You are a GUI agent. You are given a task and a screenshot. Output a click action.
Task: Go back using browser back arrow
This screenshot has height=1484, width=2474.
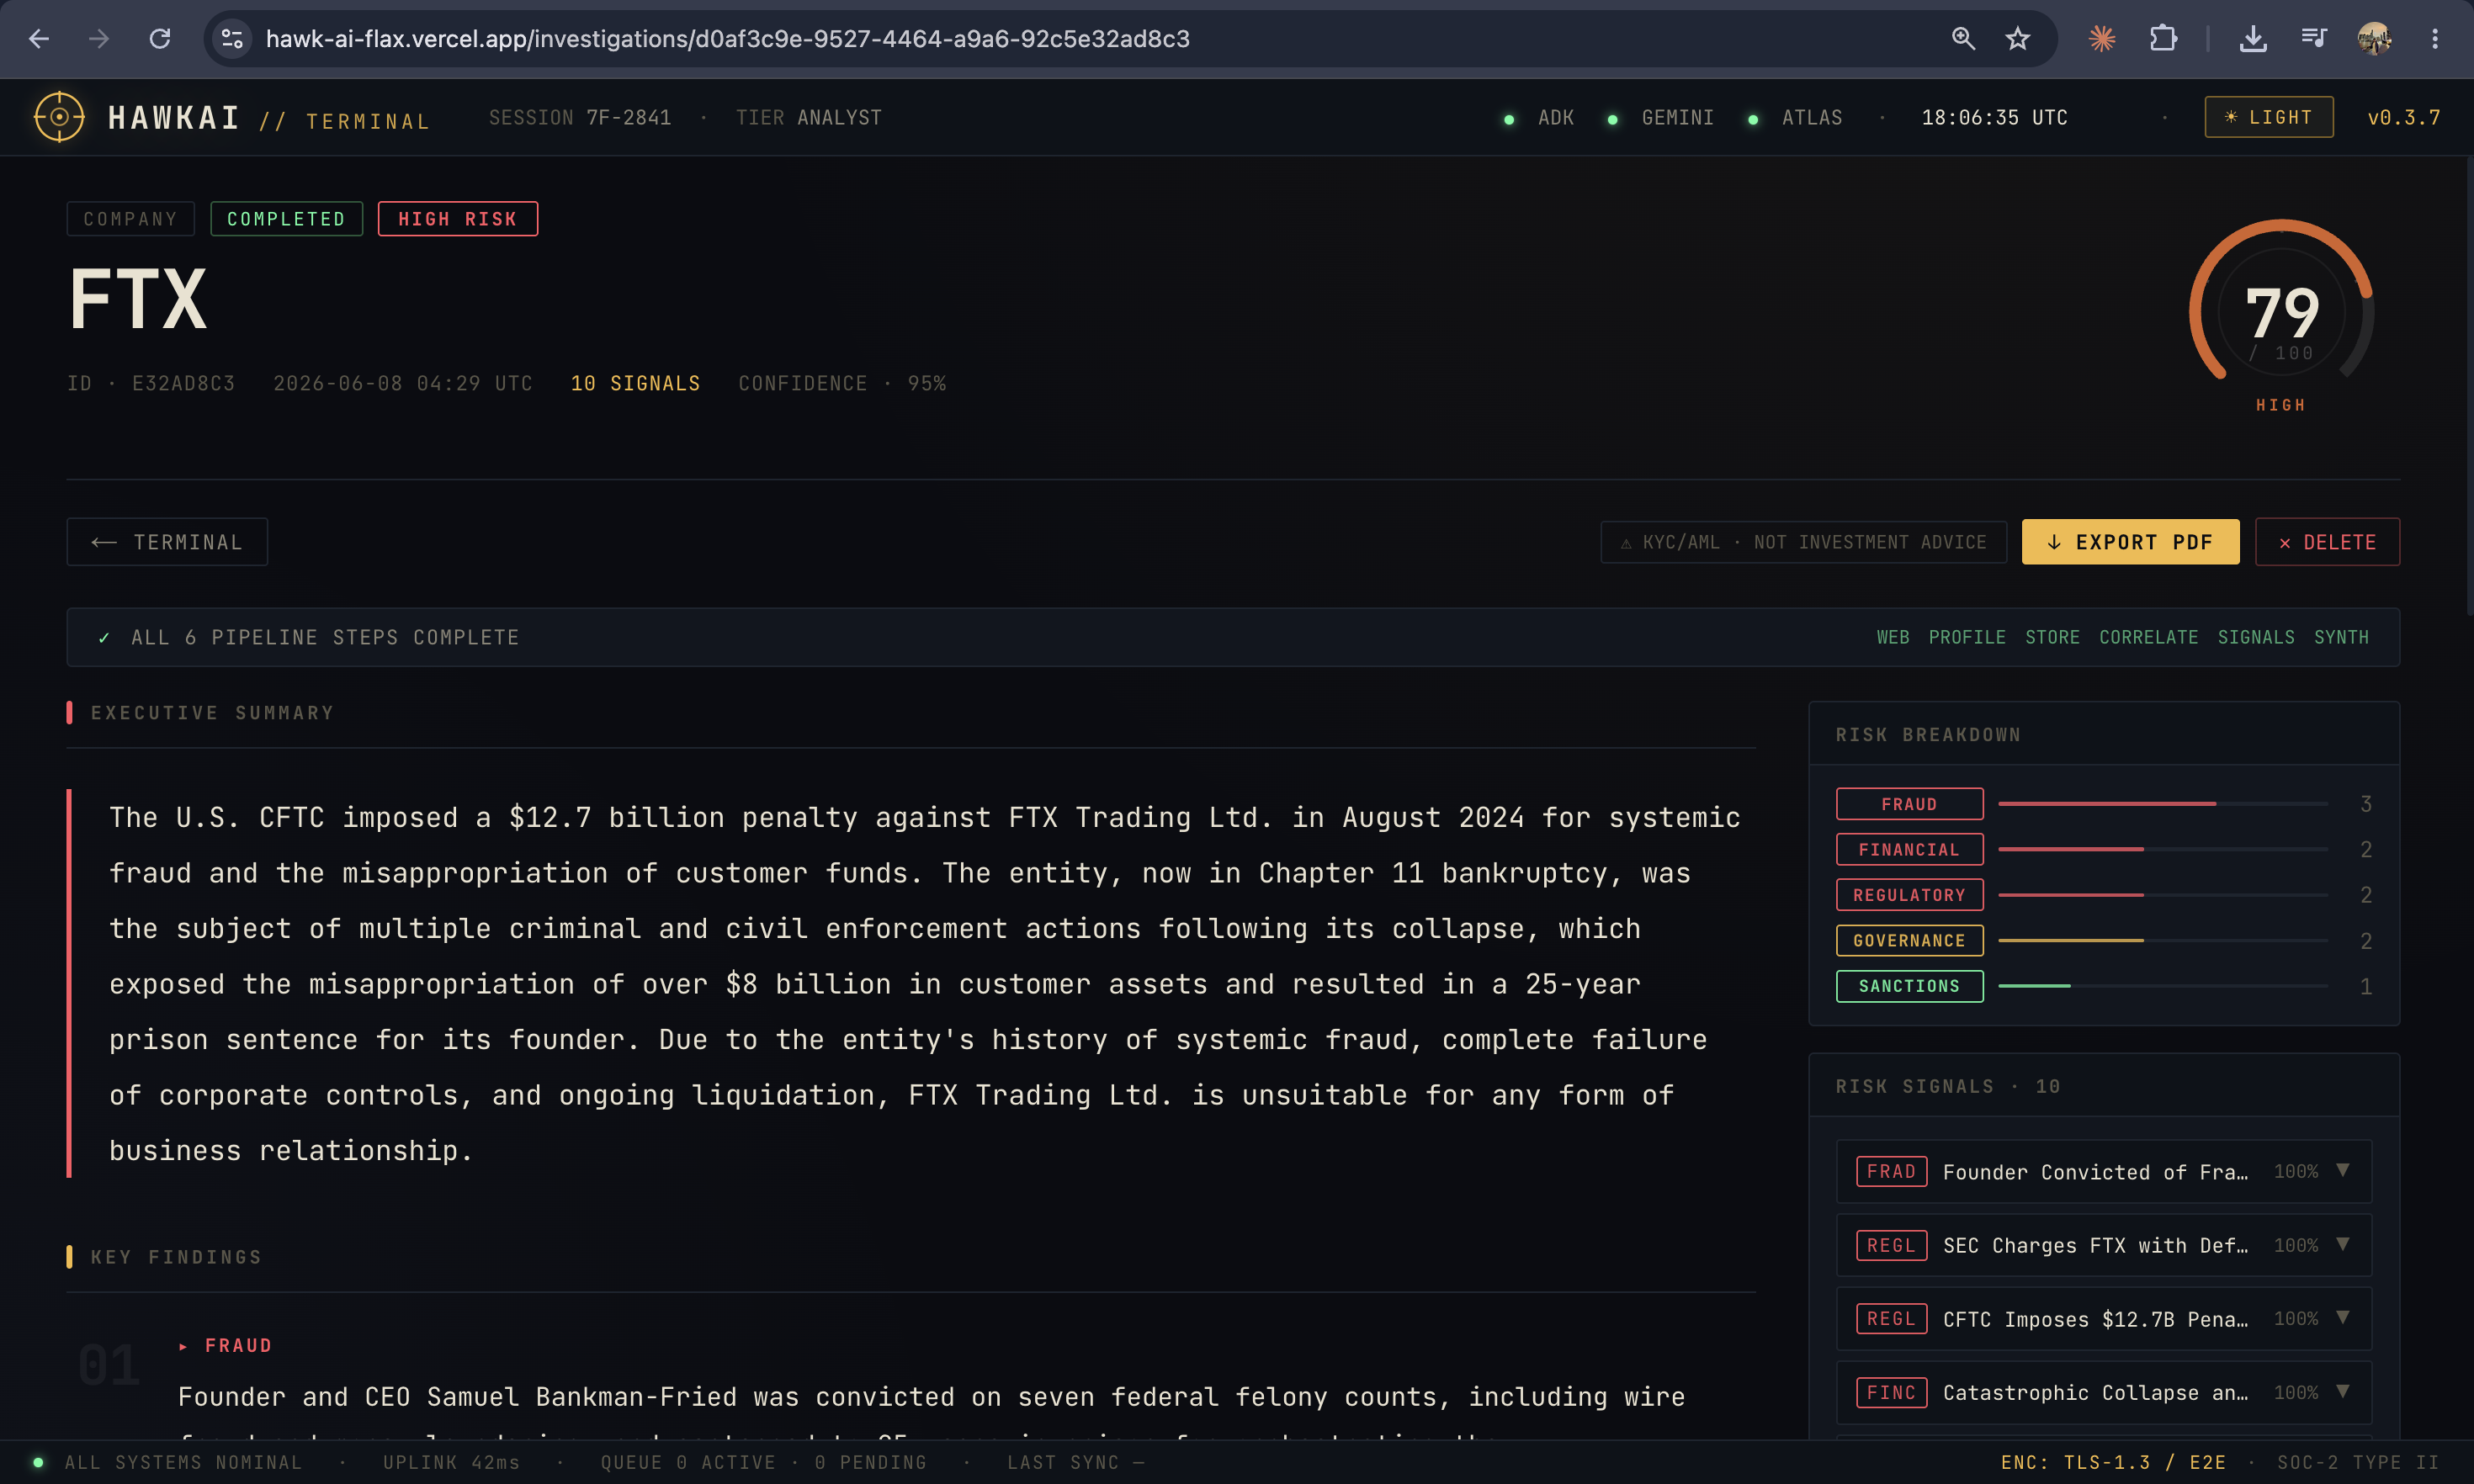tap(39, 39)
